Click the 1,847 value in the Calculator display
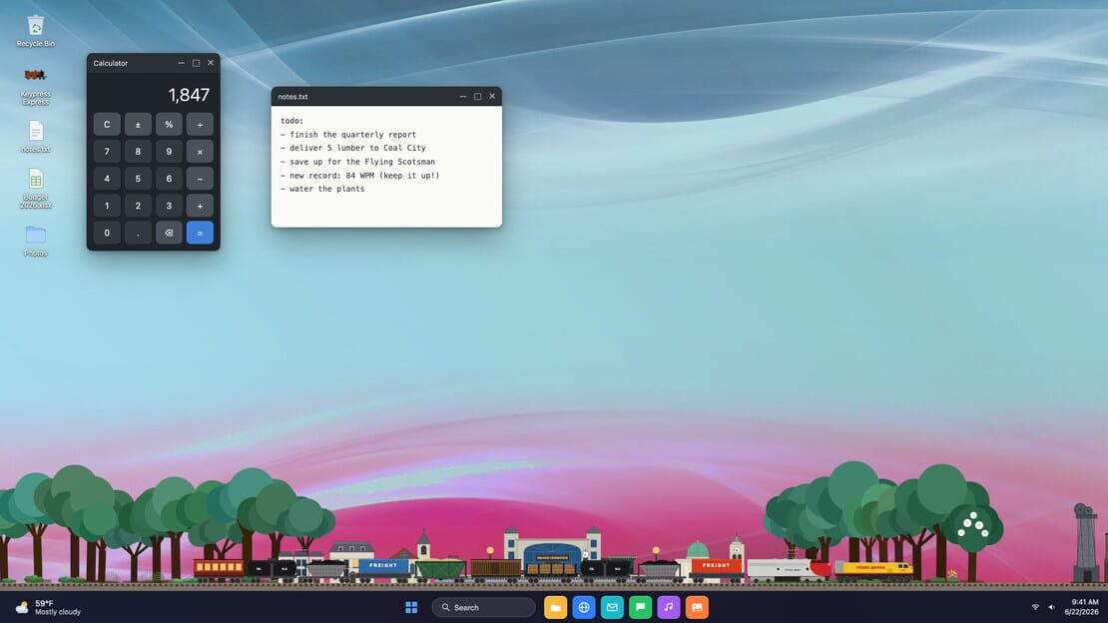Screen dimensions: 1108x623 click(189, 95)
